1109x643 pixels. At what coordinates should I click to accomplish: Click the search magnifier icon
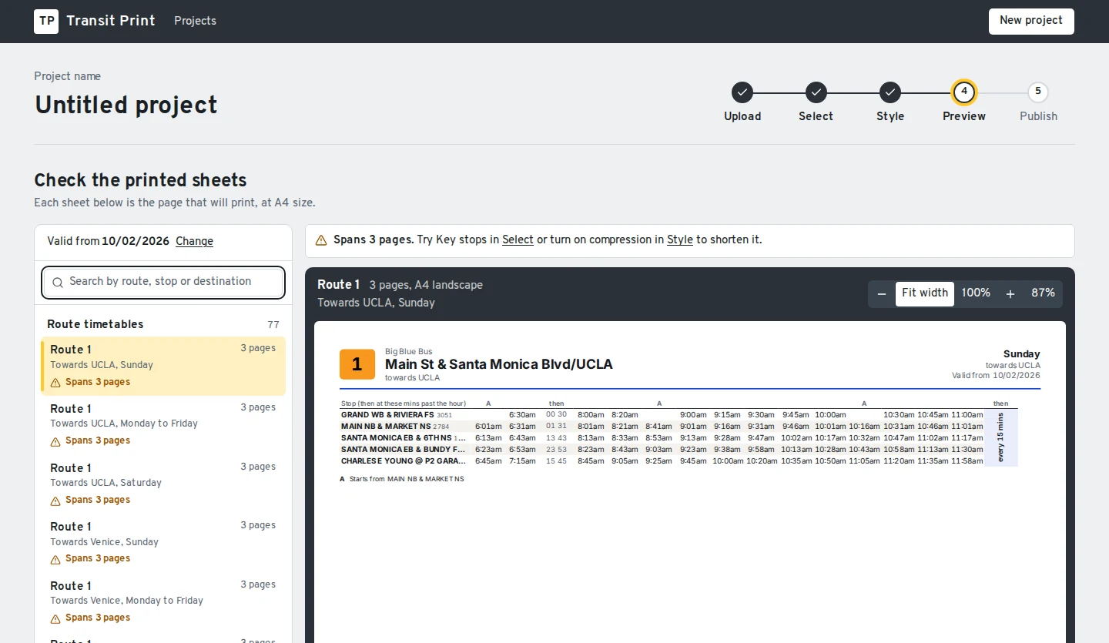point(58,283)
